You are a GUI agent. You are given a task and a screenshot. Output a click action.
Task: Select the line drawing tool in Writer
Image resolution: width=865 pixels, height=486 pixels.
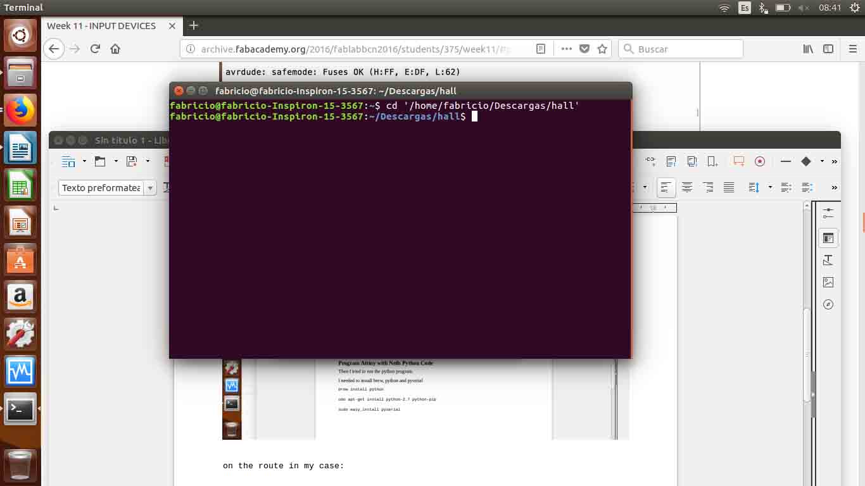click(x=786, y=161)
